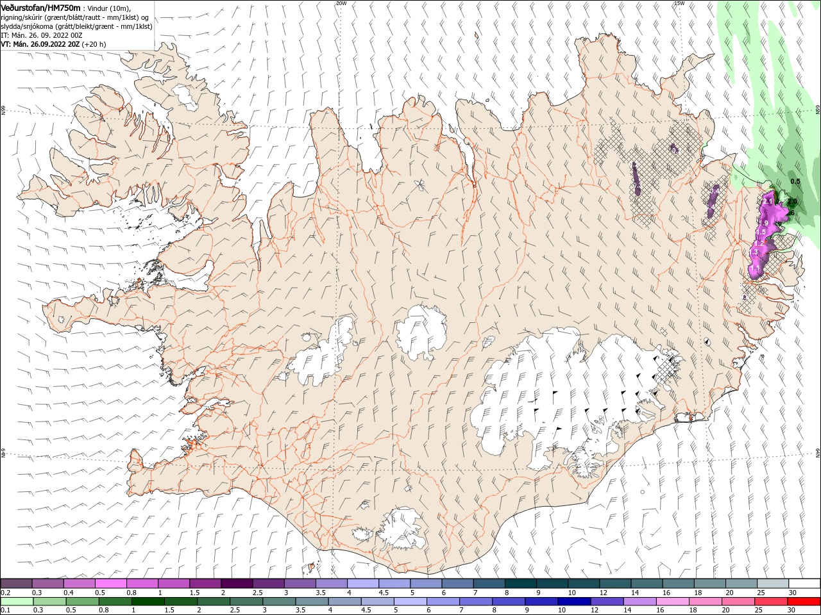This screenshot has width=821, height=615.
Task: Pick the medium green 0.5 swatch in bottom legend
Action: click(x=83, y=602)
